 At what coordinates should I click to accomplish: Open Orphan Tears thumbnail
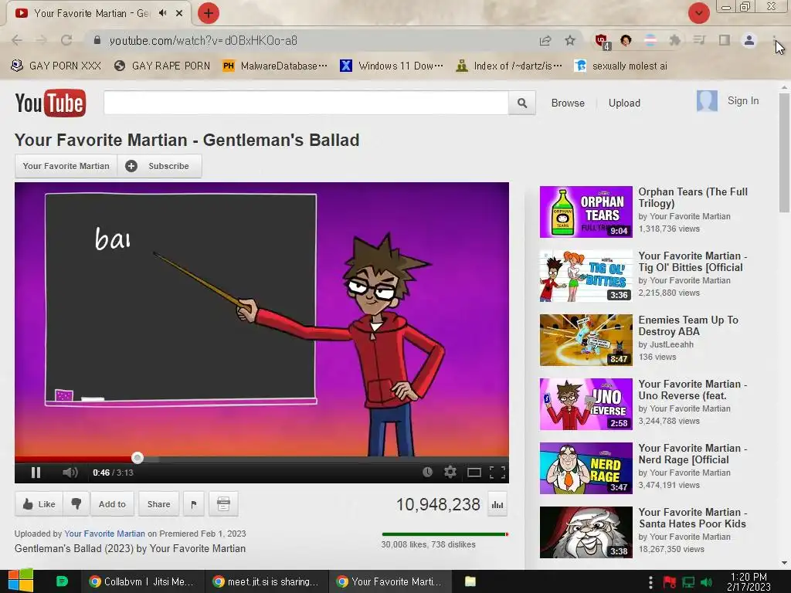(586, 212)
